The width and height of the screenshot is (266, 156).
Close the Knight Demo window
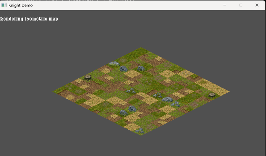click(x=257, y=5)
